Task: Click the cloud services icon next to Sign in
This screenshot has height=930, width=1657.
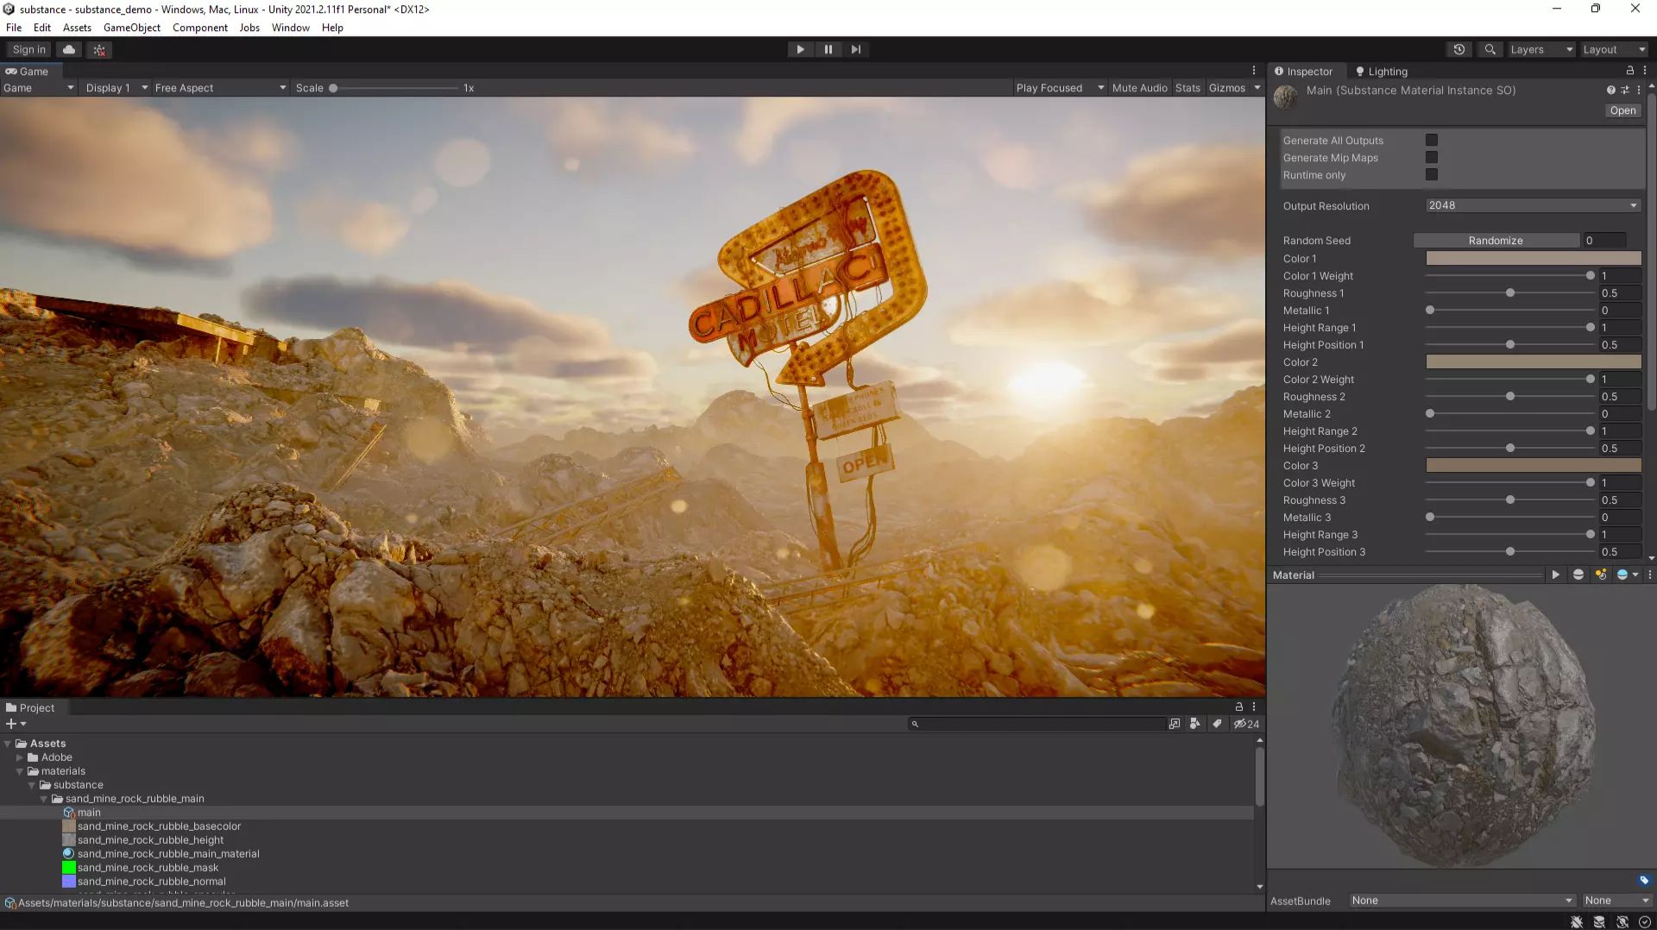Action: coord(69,49)
